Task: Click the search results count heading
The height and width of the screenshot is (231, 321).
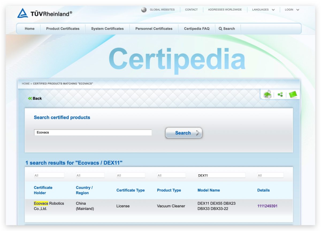Action: click(74, 163)
